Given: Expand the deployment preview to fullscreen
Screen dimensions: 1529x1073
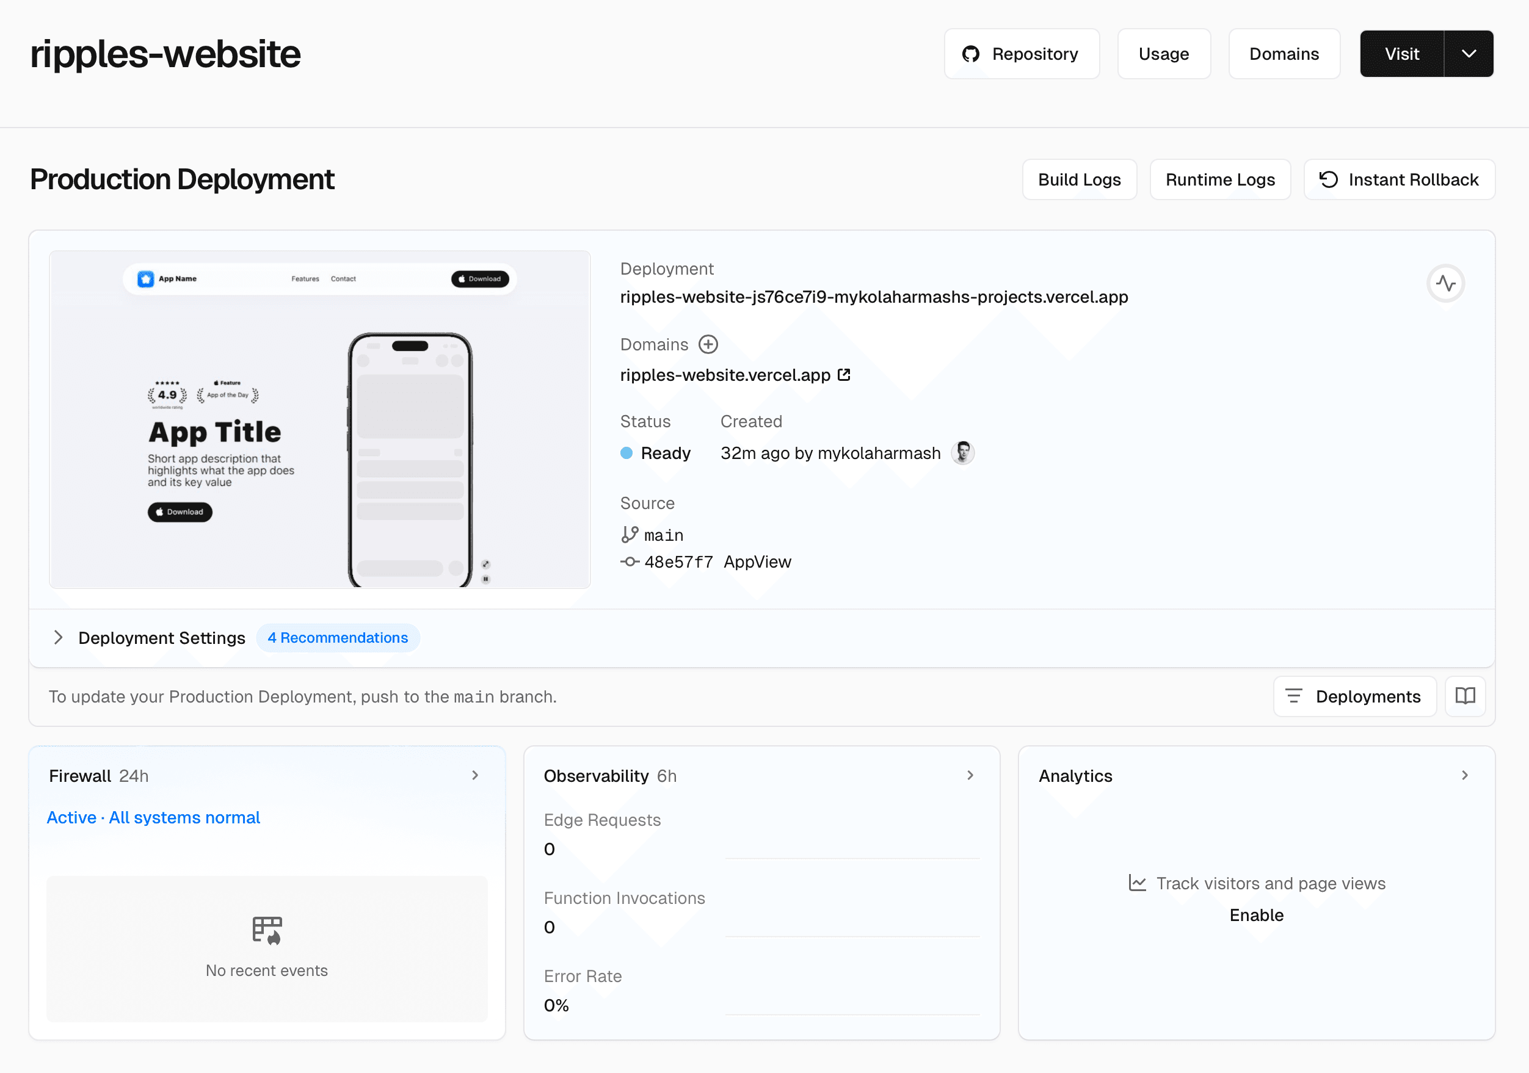Looking at the screenshot, I should [485, 563].
